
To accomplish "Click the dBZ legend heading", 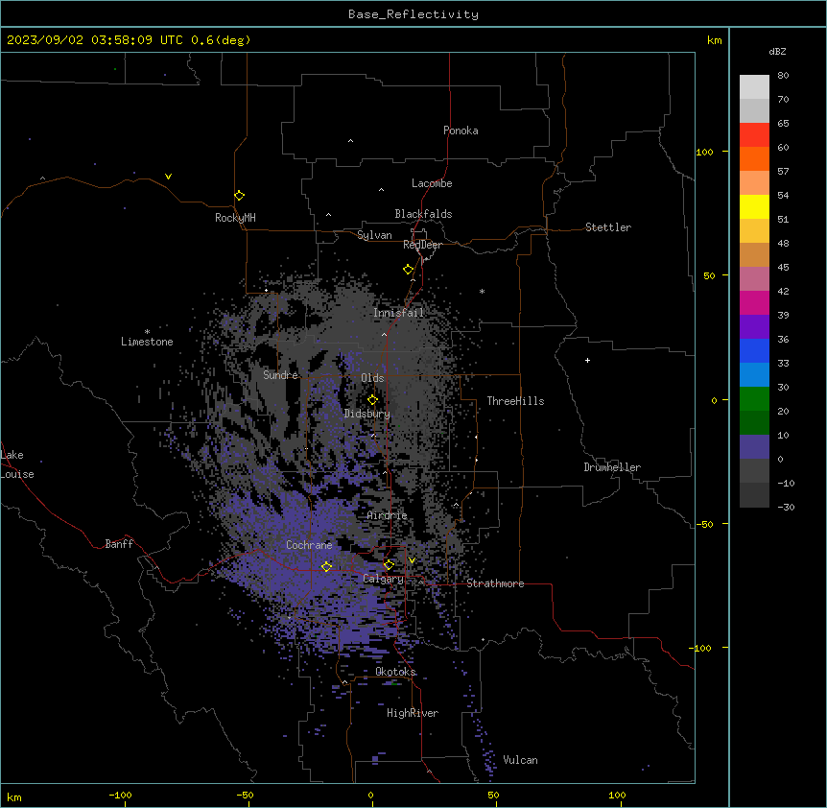I will [x=777, y=51].
